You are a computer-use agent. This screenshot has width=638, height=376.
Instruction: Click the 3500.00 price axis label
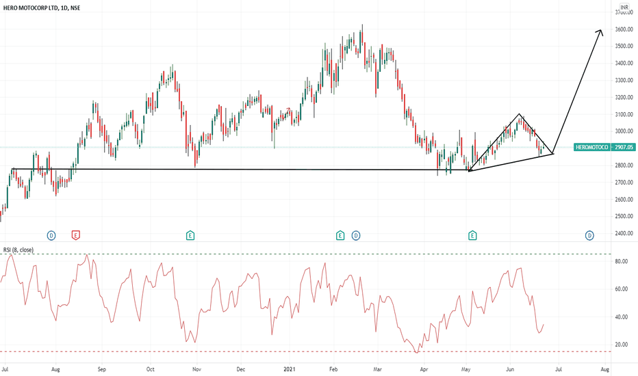(624, 46)
